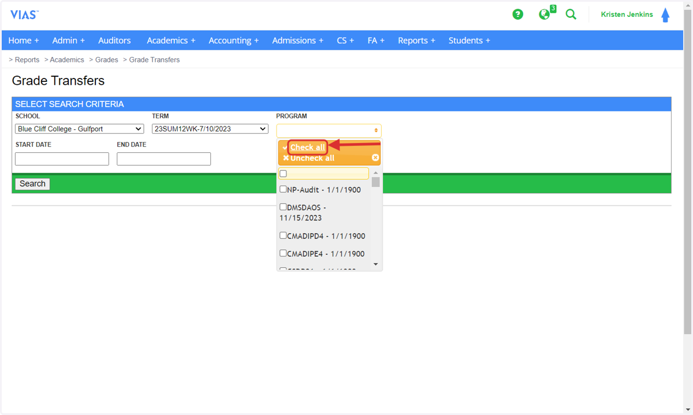Toggle the Program multiselect dropdown

point(329,130)
